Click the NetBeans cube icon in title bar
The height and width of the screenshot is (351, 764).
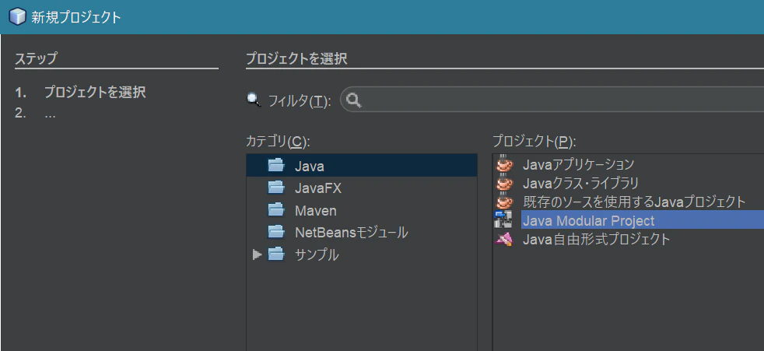18,18
